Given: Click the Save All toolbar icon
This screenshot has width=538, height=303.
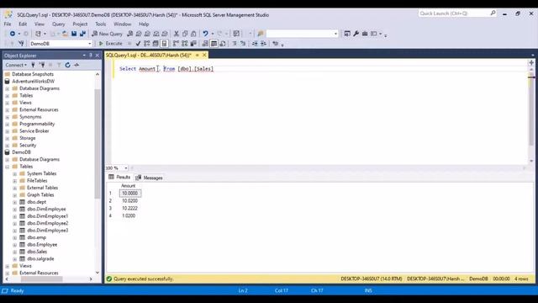Looking at the screenshot, I should [x=82, y=34].
